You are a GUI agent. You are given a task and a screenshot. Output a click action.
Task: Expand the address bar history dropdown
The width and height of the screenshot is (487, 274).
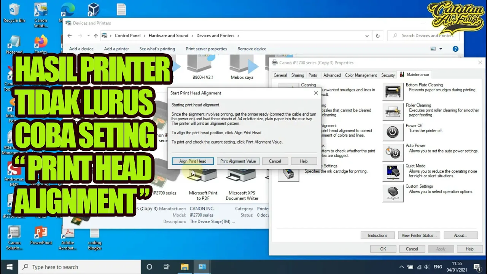coord(367,36)
